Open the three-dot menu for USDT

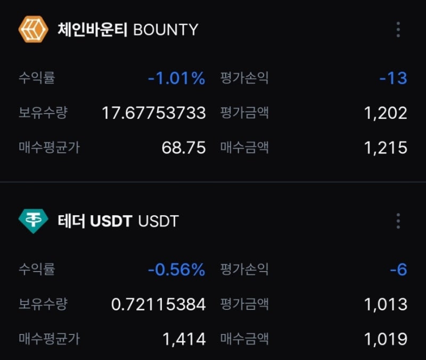pyautogui.click(x=398, y=220)
